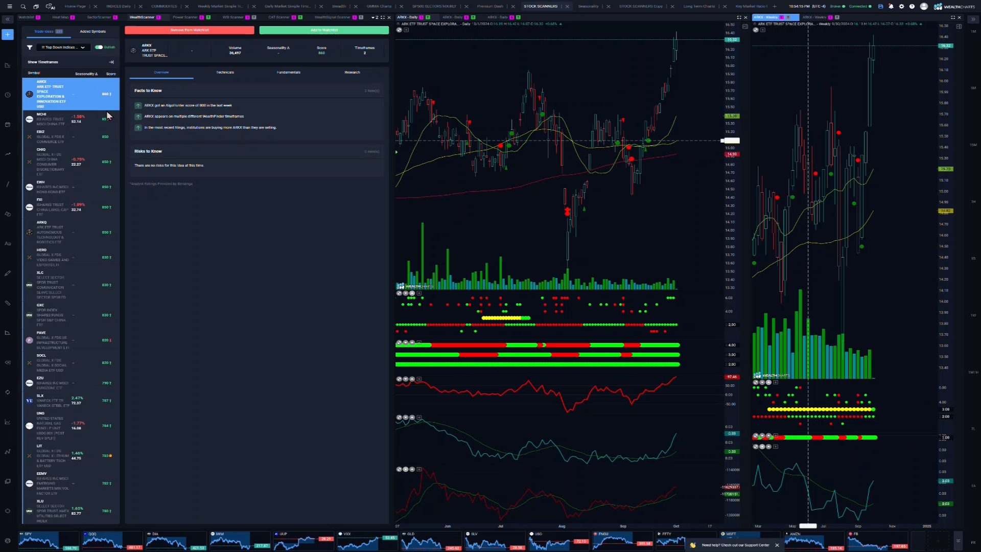Open the help question mark icon
The width and height of the screenshot is (981, 552).
click(x=912, y=7)
